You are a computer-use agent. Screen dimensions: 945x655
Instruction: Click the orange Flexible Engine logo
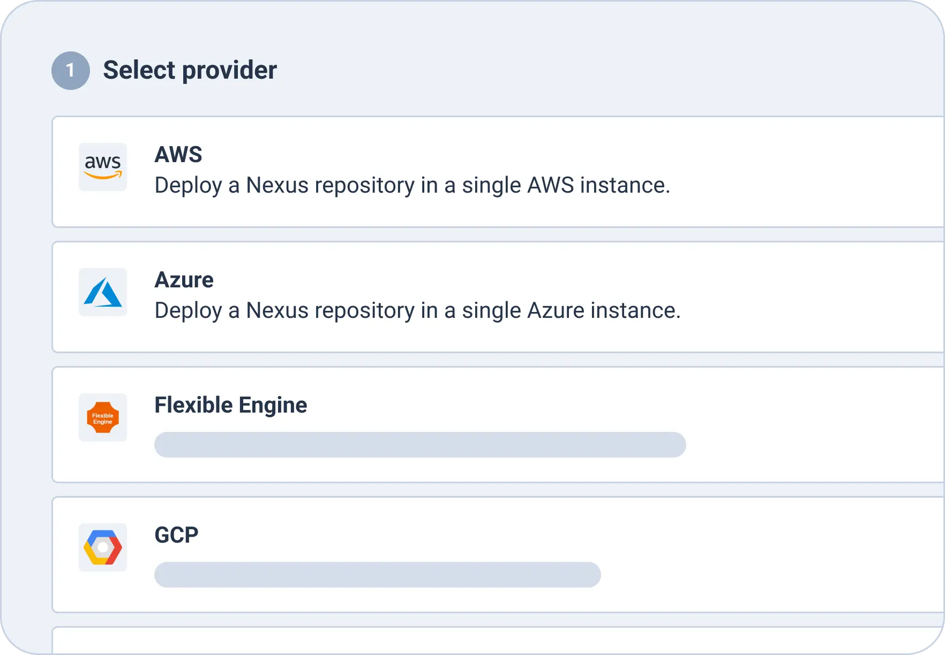(x=103, y=417)
